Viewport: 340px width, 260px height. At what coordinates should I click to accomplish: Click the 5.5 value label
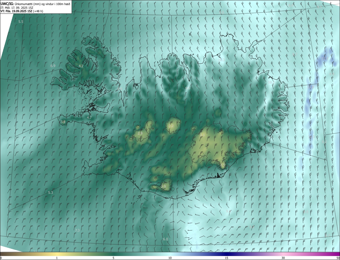point(21,22)
